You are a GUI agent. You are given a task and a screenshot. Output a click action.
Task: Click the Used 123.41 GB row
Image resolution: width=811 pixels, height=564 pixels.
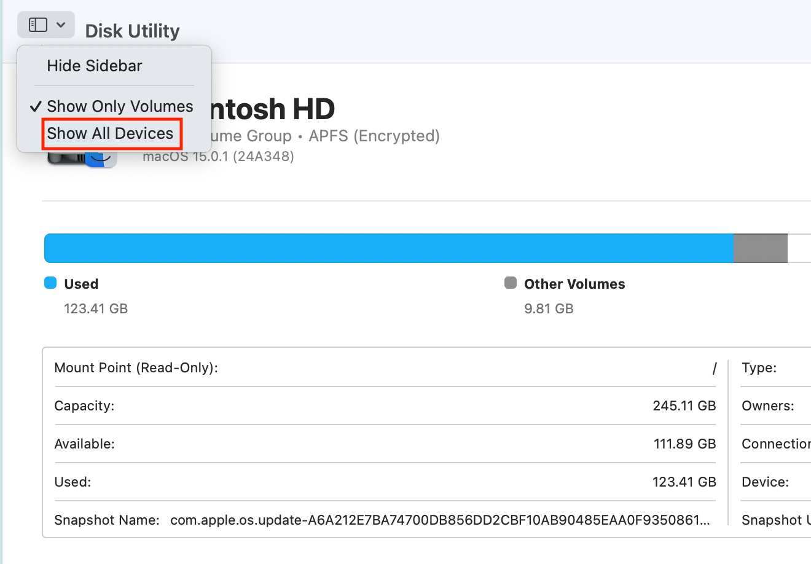point(684,482)
